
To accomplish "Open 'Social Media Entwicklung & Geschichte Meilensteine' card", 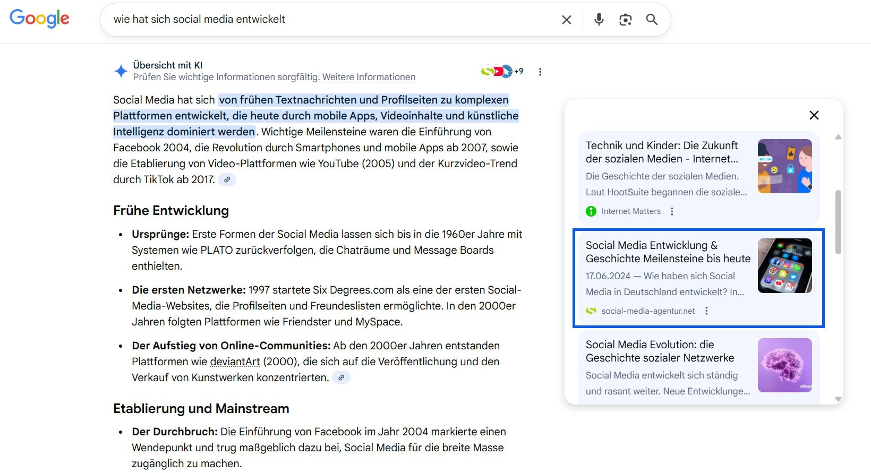I will pos(699,278).
